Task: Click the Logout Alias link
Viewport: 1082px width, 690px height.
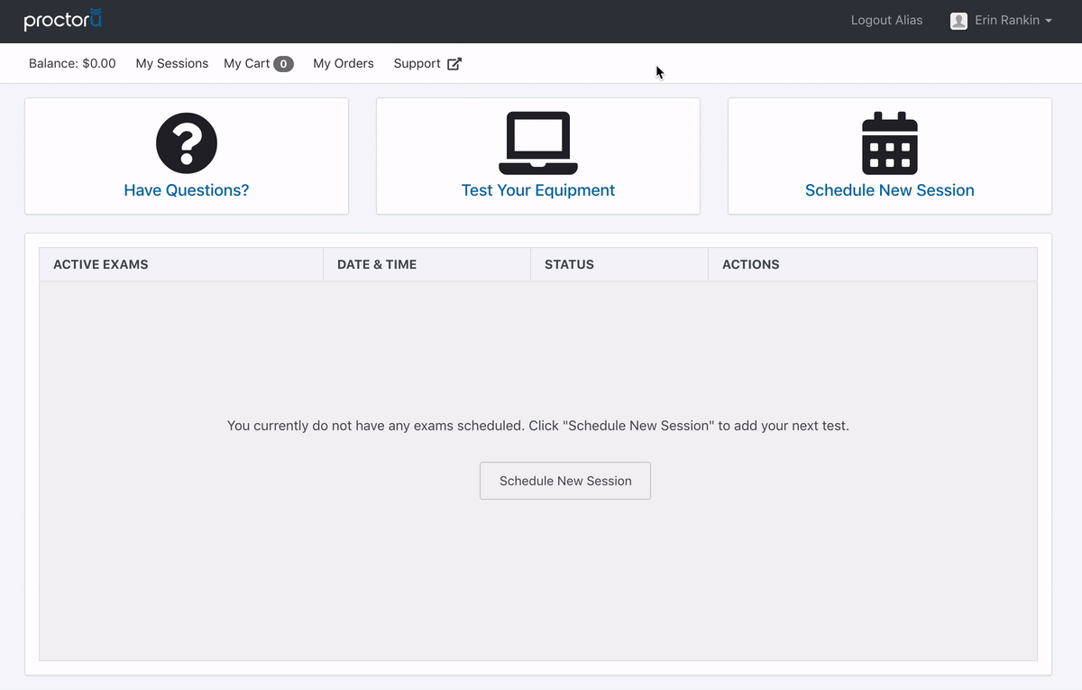Action: [x=886, y=21]
